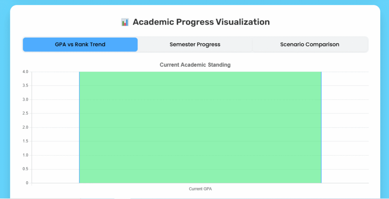Viewport: 389px width, 199px height.
Task: Click empty chart area left of green bar
Action: pos(55,127)
